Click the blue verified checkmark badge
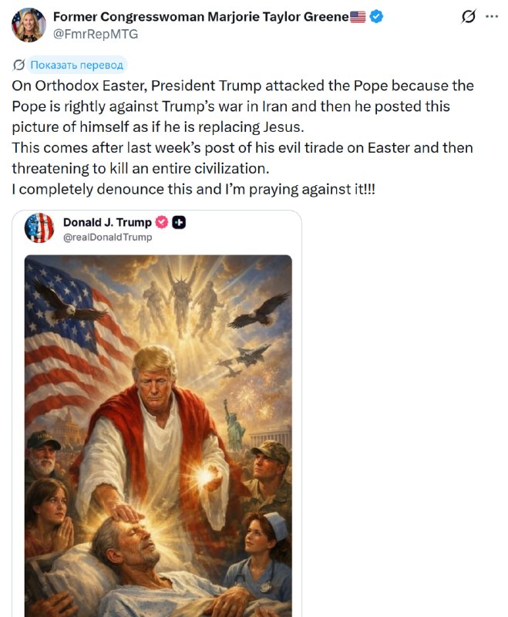Viewport: 508px width, 617px height. (377, 17)
